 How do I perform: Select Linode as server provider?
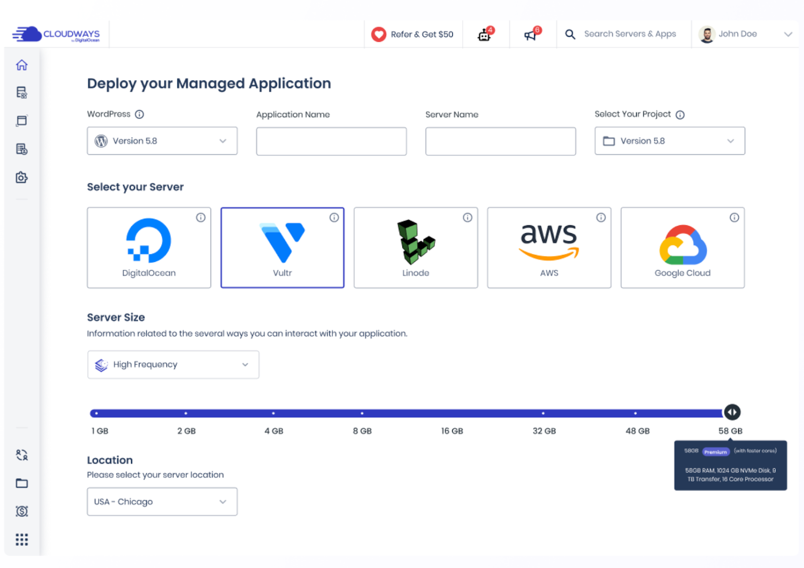[416, 248]
